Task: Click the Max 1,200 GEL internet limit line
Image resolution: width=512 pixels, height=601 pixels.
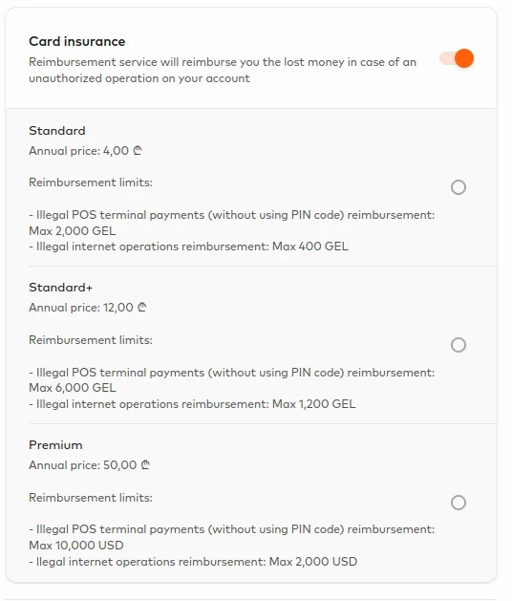Action: point(192,404)
